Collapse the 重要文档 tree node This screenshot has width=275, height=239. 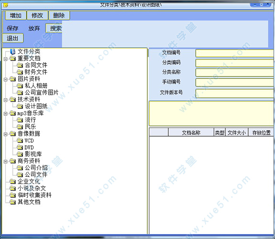pyautogui.click(x=6, y=59)
